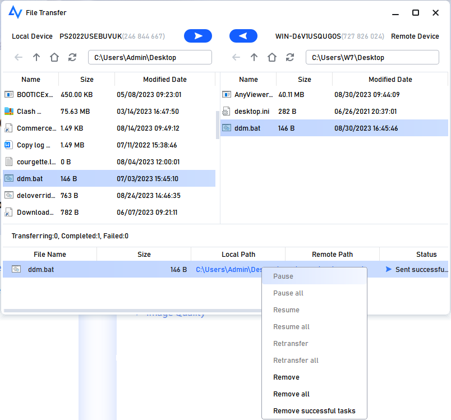Viewport: 451px width, 420px height.
Task: Click the '450.00 KB' size cell
Action: point(76,95)
